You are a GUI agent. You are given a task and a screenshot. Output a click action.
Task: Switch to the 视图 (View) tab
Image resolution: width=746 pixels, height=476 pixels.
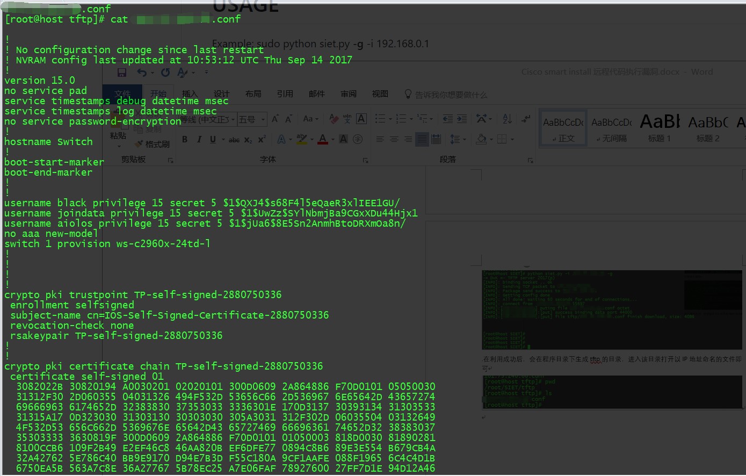[380, 94]
